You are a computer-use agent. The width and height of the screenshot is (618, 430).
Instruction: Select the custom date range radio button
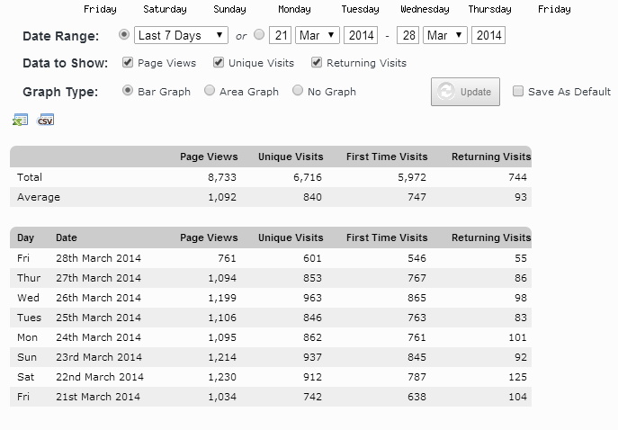click(x=259, y=35)
